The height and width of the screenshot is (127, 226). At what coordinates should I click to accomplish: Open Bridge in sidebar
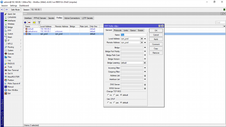(10, 27)
